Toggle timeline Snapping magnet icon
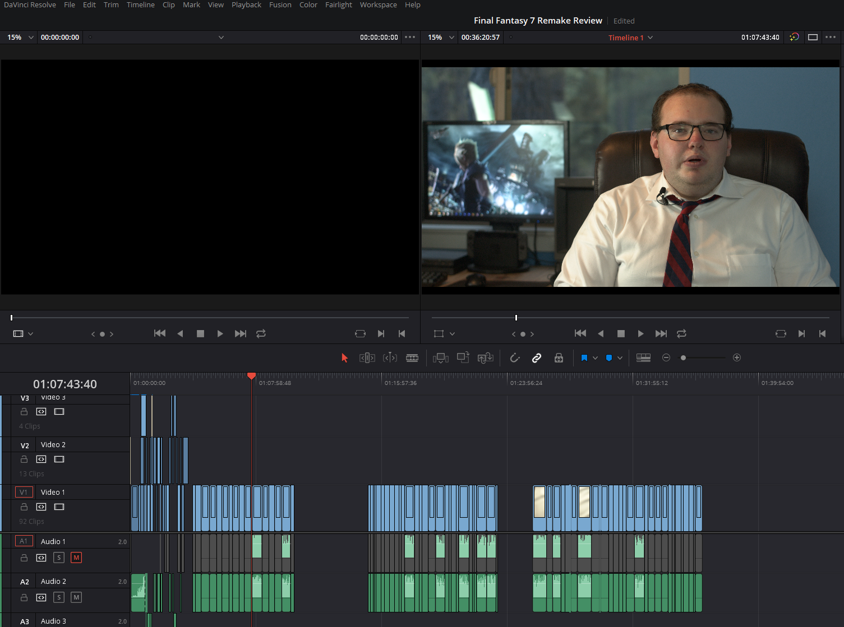 click(515, 357)
